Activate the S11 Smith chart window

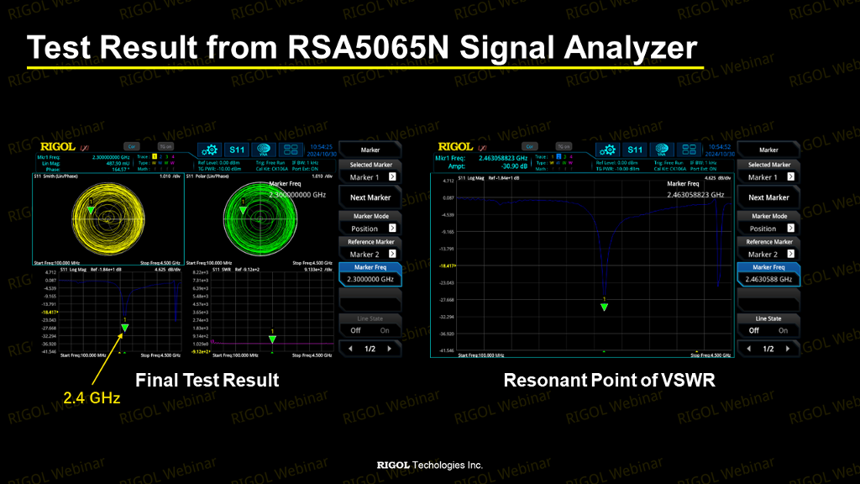tap(108, 219)
